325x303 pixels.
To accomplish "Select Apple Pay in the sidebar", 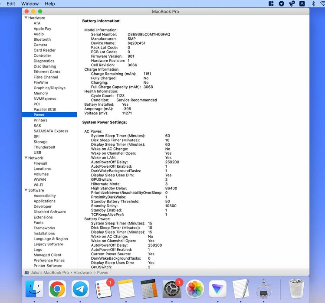I will (x=43, y=29).
